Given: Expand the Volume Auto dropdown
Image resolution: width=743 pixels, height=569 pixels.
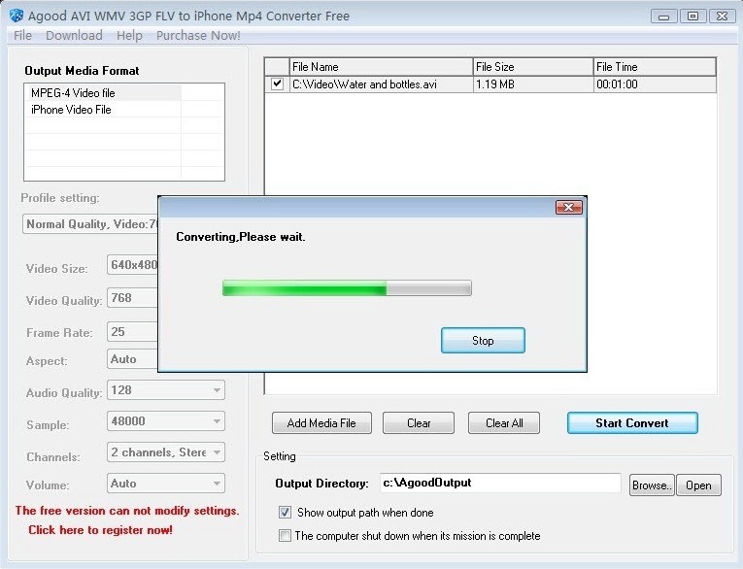Looking at the screenshot, I should [x=217, y=484].
